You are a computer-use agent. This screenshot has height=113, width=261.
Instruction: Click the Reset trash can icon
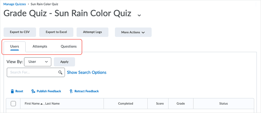pyautogui.click(x=12, y=91)
